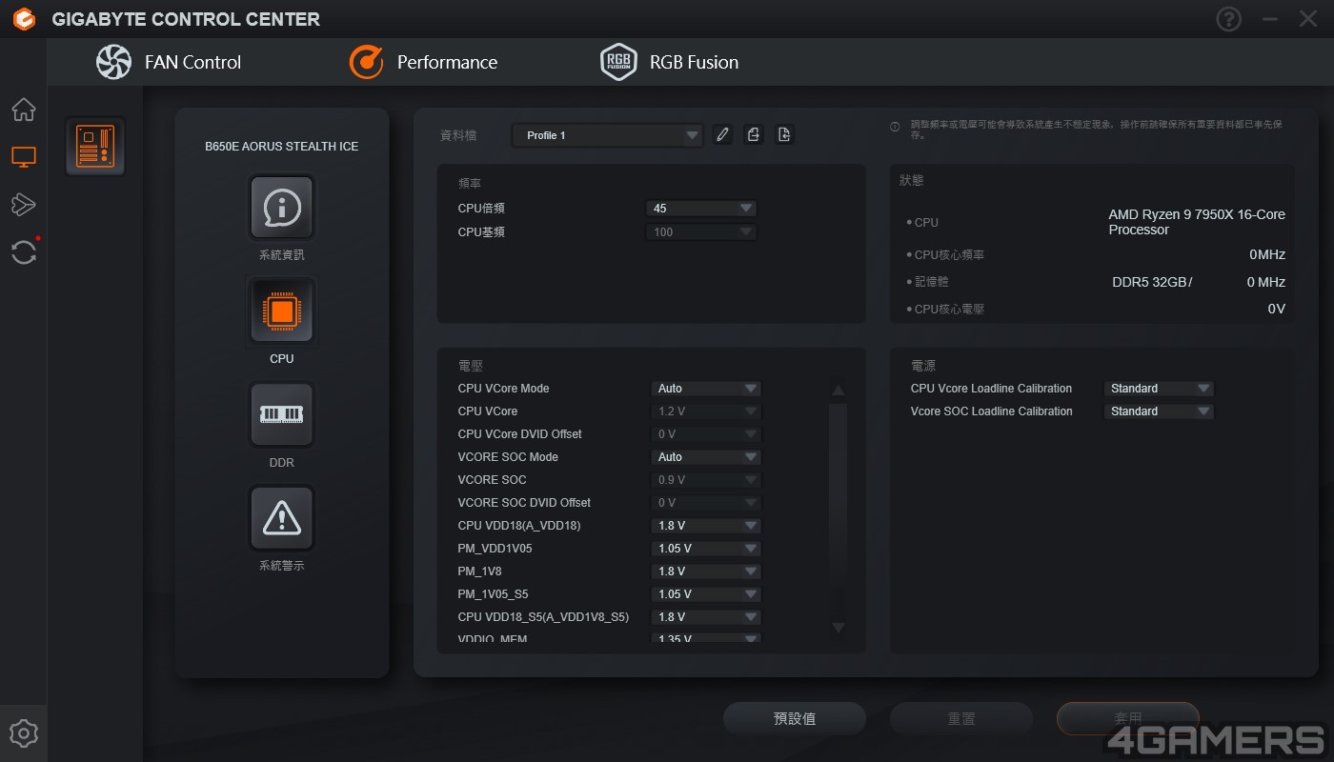This screenshot has height=762, width=1334.
Task: Open 系統警示 warning icon
Action: click(x=282, y=518)
